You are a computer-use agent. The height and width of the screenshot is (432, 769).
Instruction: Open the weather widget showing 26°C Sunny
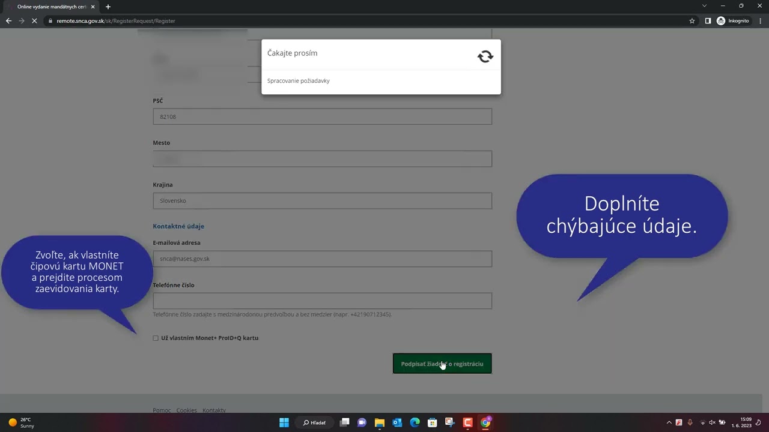click(x=22, y=422)
